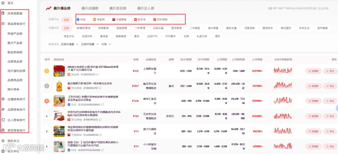Switch to the 飙升店铺榜 tab
The width and height of the screenshot is (338, 154).
90,8
